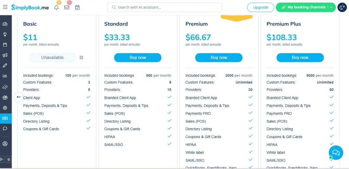Toggle dark mode with moon icon
This screenshot has height=169, width=349.
342,7
